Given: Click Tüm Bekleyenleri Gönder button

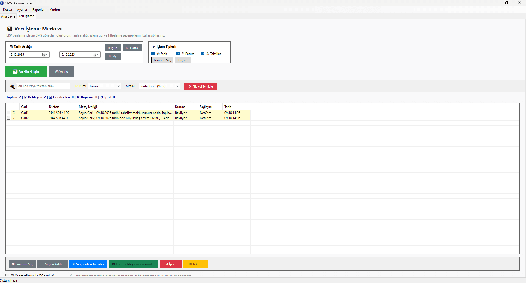Looking at the screenshot, I should tap(133, 264).
